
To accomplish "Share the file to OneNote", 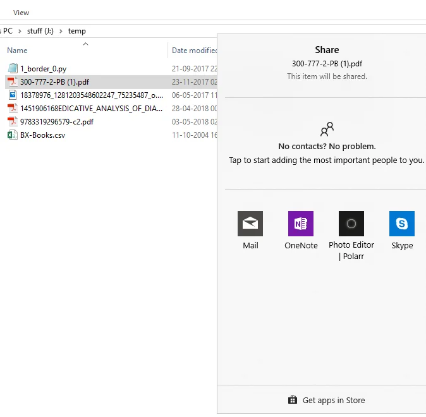I will [x=301, y=224].
